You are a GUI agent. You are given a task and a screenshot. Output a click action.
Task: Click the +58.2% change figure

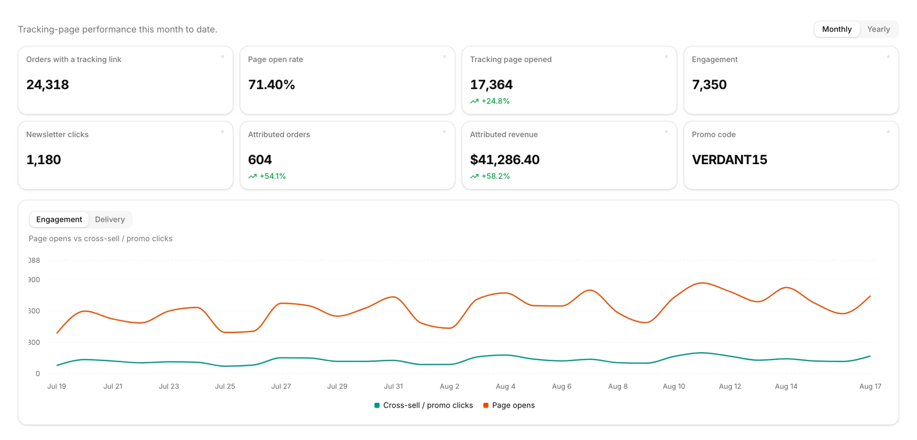coord(495,176)
